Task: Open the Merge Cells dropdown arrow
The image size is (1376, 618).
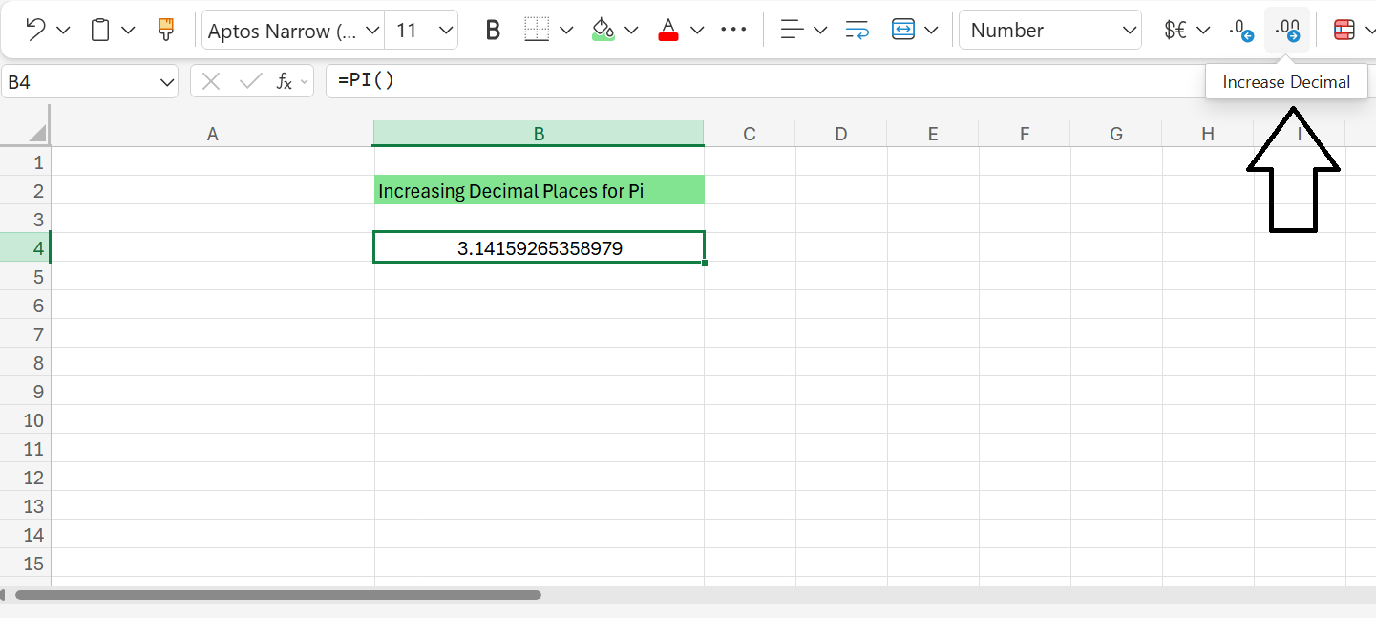Action: (x=932, y=30)
